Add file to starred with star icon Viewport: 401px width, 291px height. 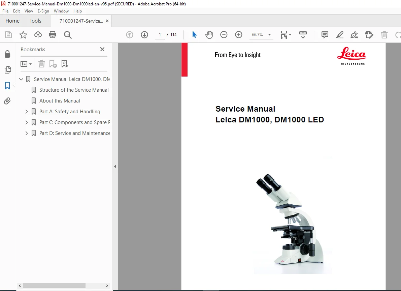23,35
